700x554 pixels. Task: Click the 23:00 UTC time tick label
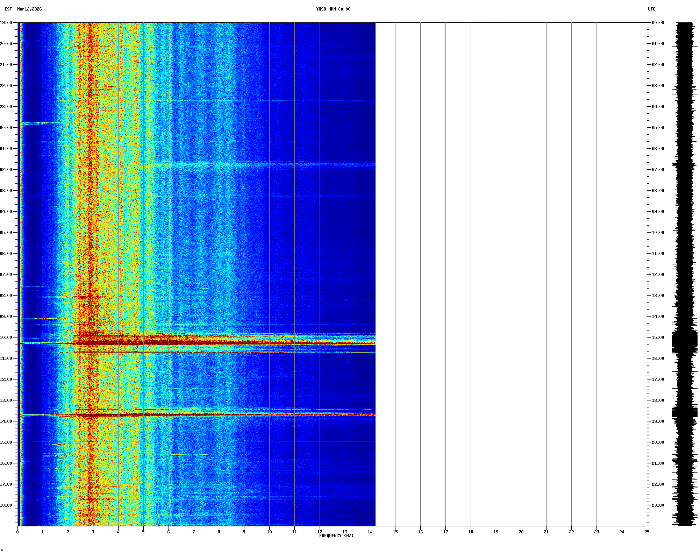coord(658,505)
